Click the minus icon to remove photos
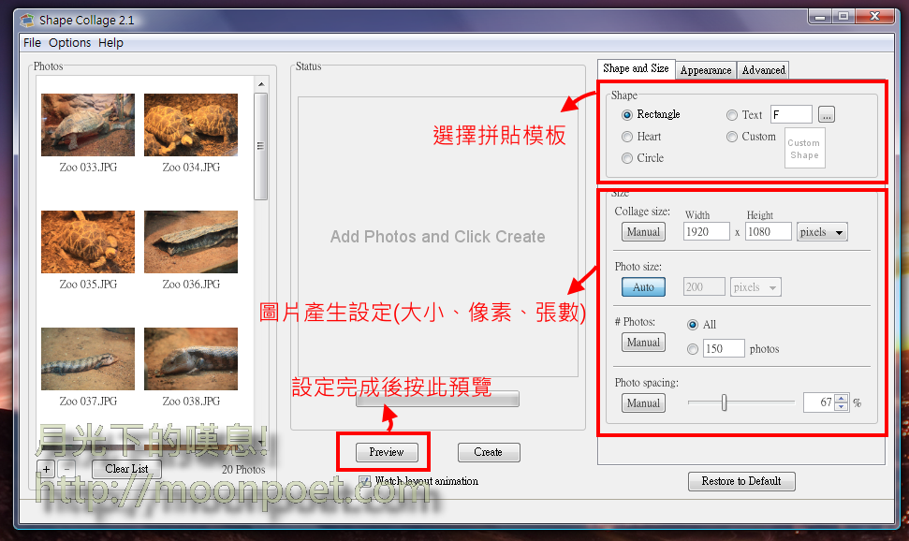Screen dimensions: 909x541 coord(67,469)
